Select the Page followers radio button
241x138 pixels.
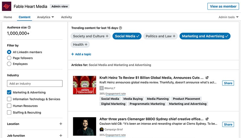pos(9,58)
